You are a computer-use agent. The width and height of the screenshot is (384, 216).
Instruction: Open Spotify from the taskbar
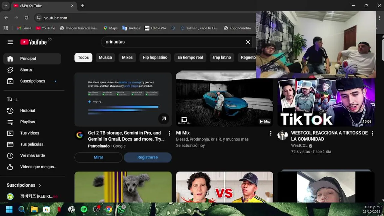tap(84, 209)
